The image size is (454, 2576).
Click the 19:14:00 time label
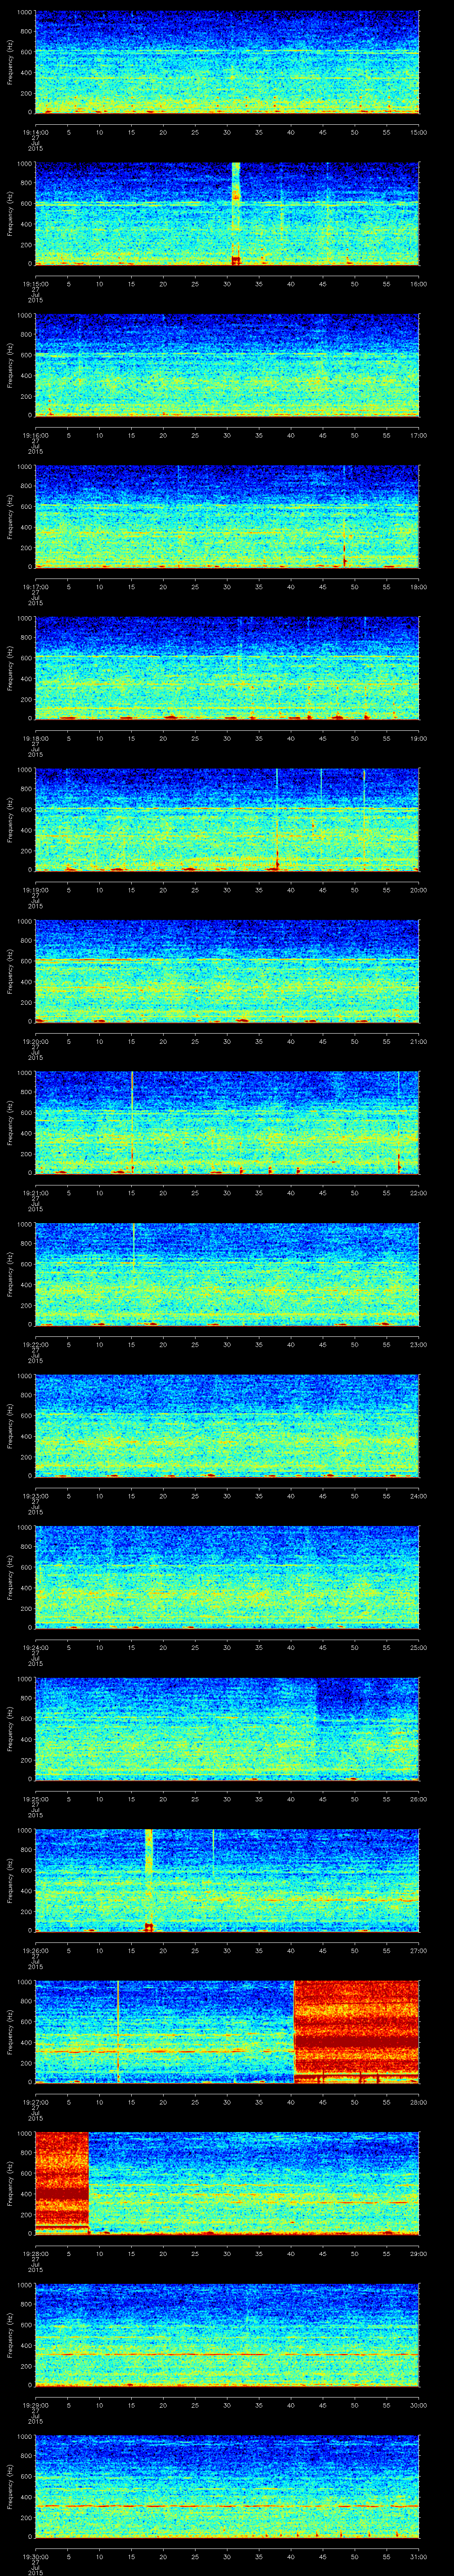(35, 131)
